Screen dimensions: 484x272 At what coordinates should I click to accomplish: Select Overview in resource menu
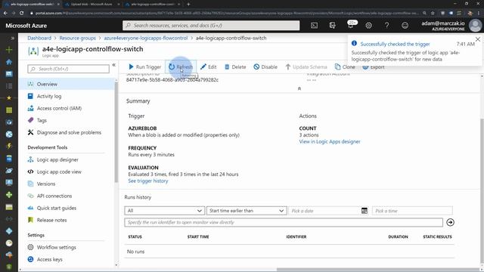coord(66,84)
